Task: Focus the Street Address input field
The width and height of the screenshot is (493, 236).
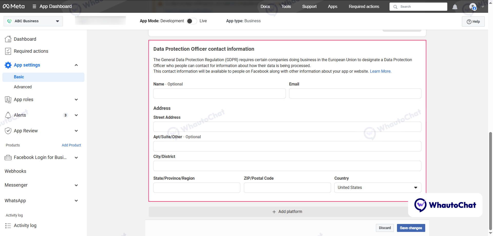Action: pyautogui.click(x=287, y=127)
